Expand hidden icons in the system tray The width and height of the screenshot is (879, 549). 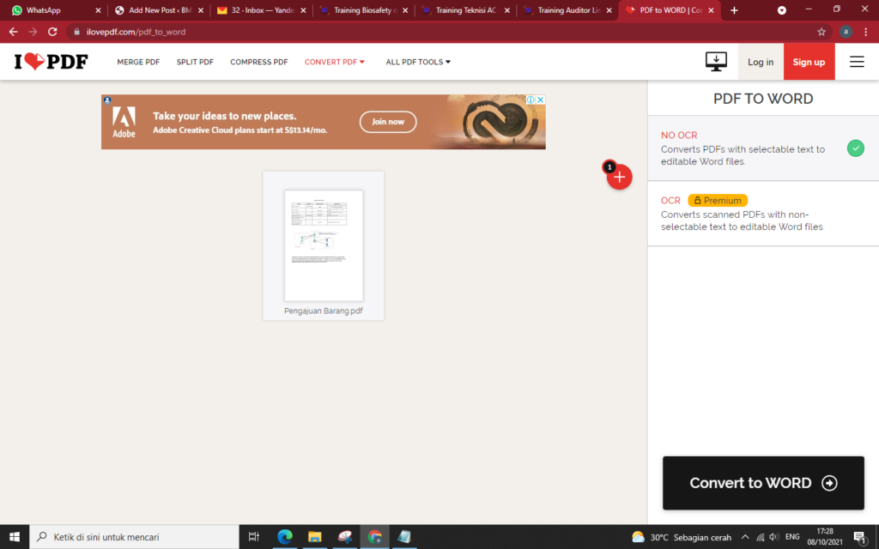745,538
